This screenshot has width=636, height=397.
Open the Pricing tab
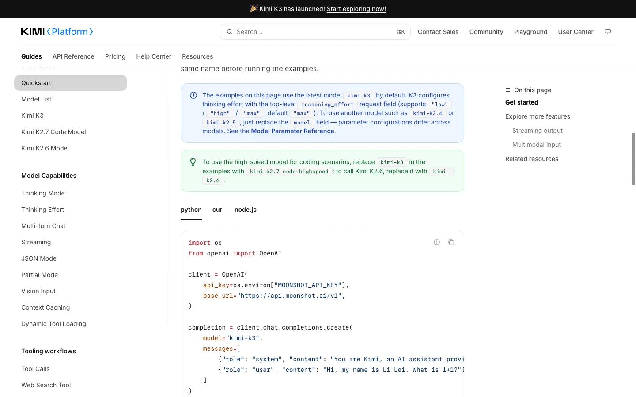(115, 56)
